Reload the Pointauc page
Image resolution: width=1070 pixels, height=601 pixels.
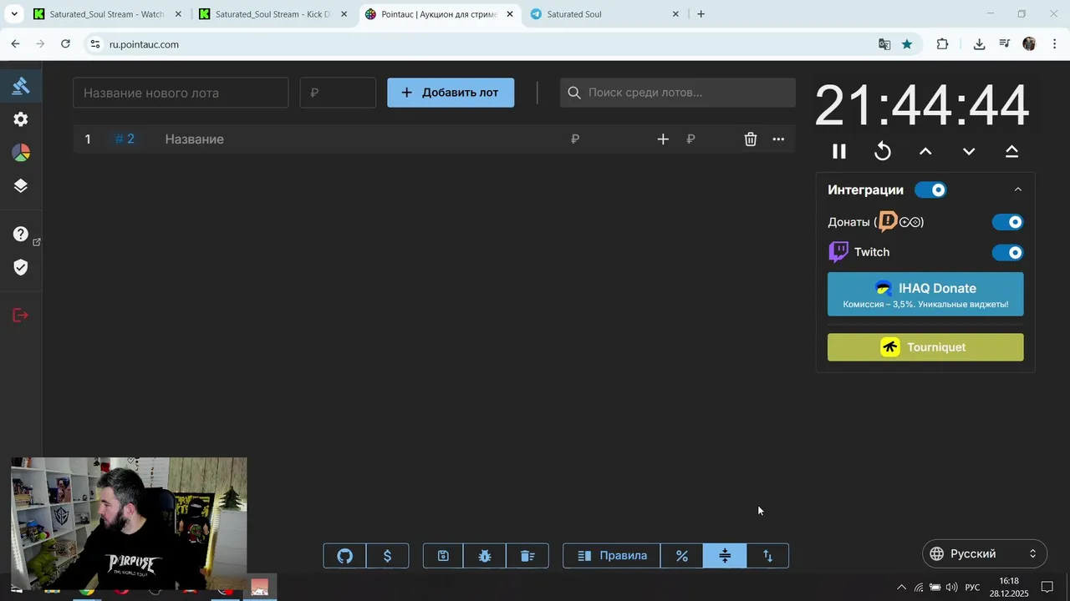[65, 44]
